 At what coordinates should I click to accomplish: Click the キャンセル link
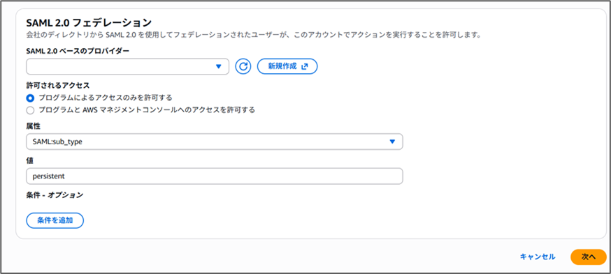point(538,257)
